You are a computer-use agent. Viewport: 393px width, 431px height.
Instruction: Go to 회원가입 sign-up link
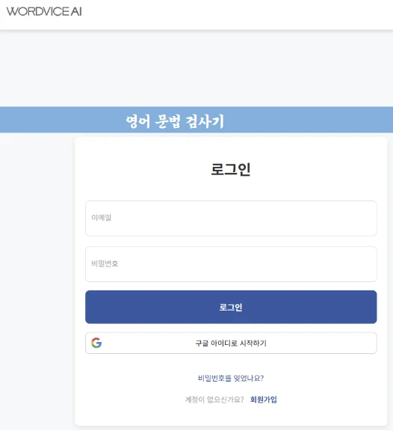click(x=264, y=400)
